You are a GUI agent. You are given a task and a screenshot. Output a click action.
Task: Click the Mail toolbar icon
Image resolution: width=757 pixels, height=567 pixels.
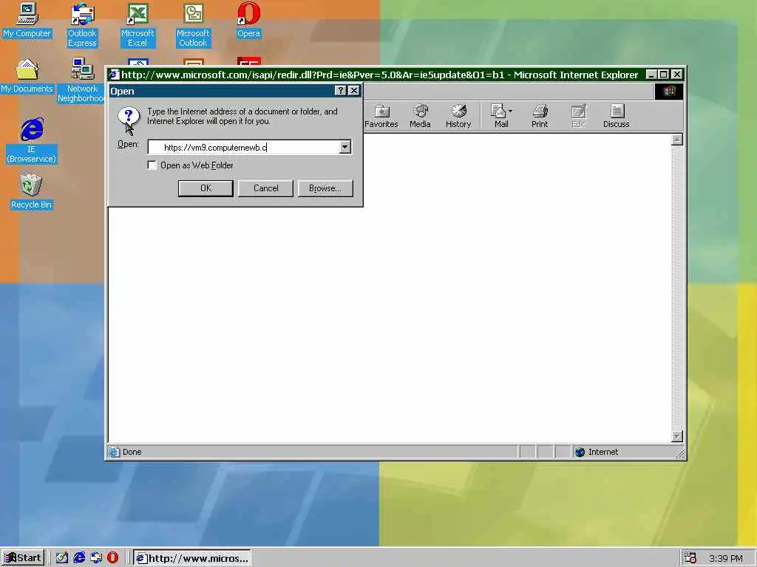tap(499, 116)
